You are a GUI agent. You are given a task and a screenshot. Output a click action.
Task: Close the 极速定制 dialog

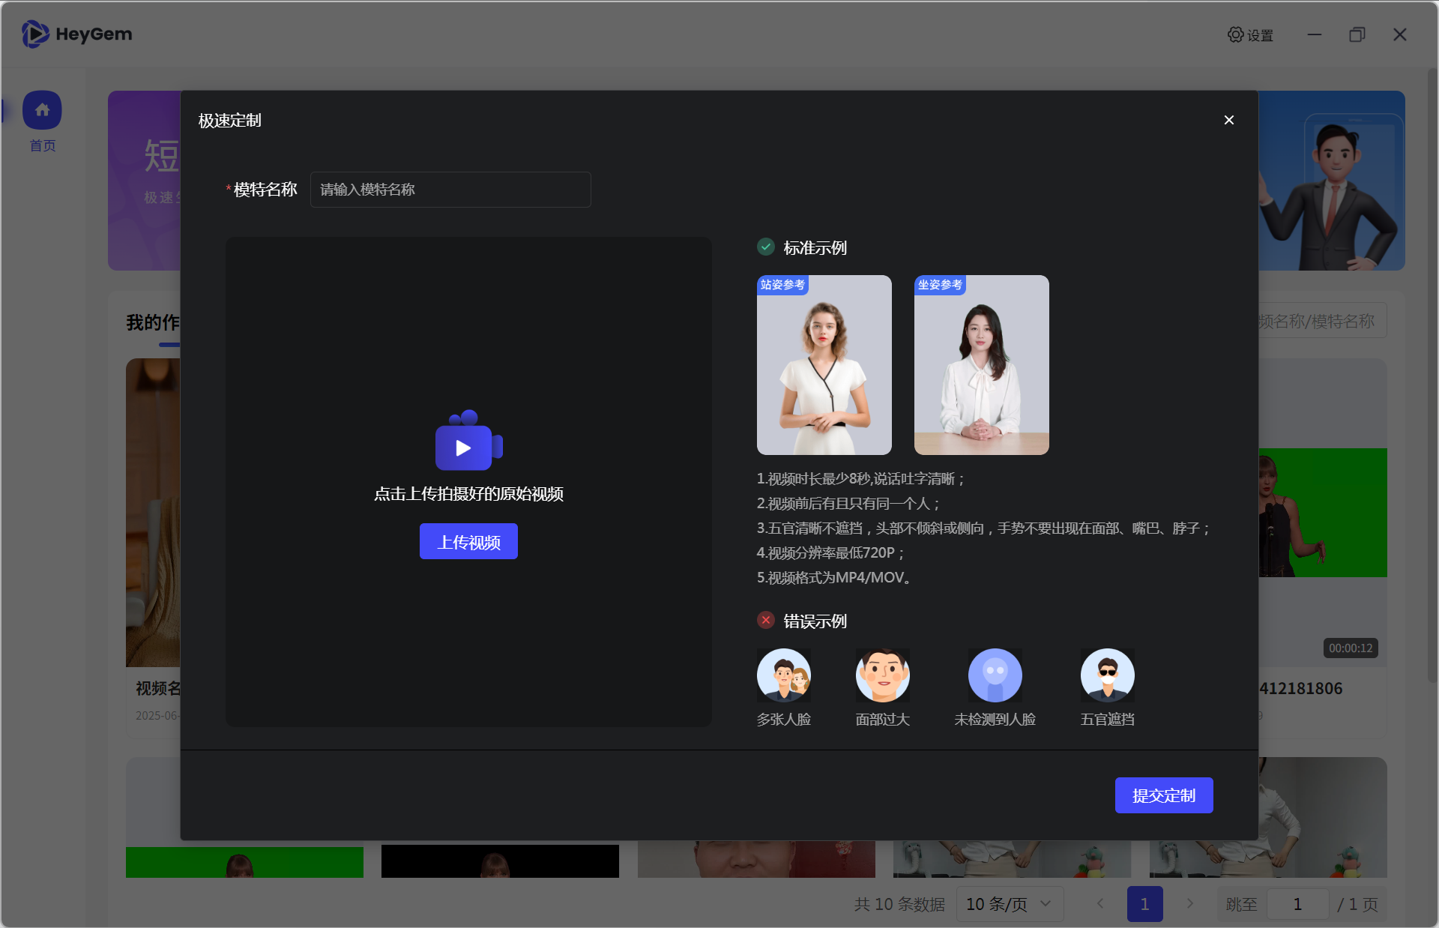[x=1228, y=119]
